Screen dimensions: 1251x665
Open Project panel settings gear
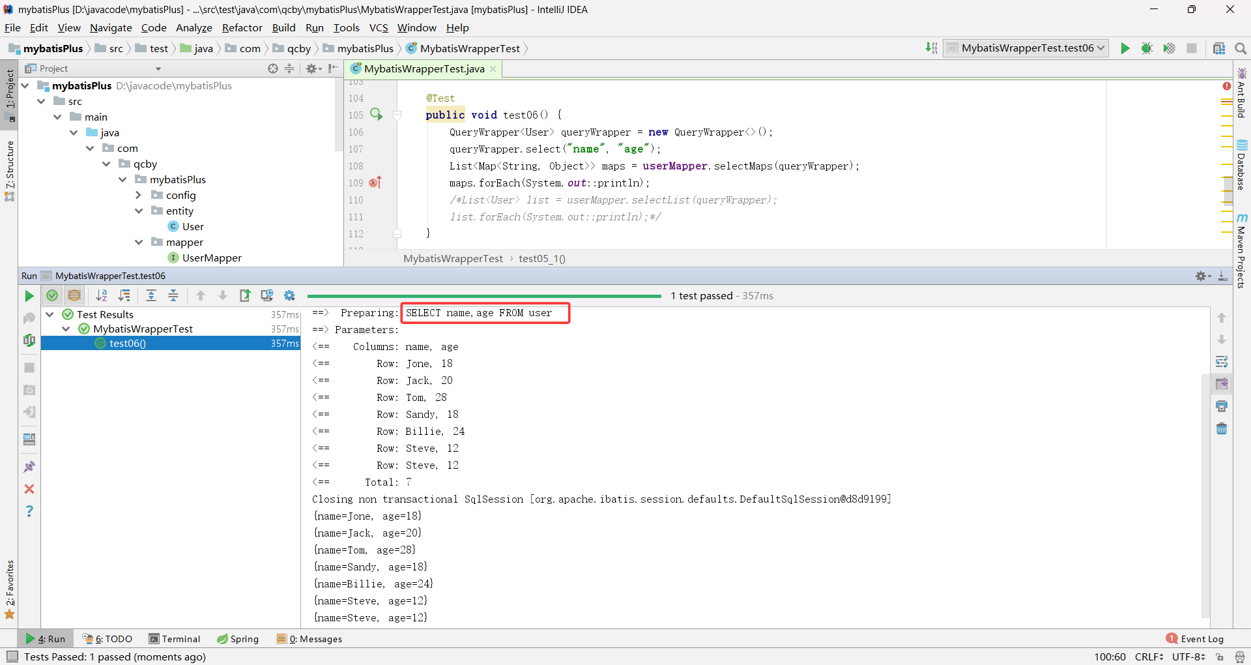point(313,68)
